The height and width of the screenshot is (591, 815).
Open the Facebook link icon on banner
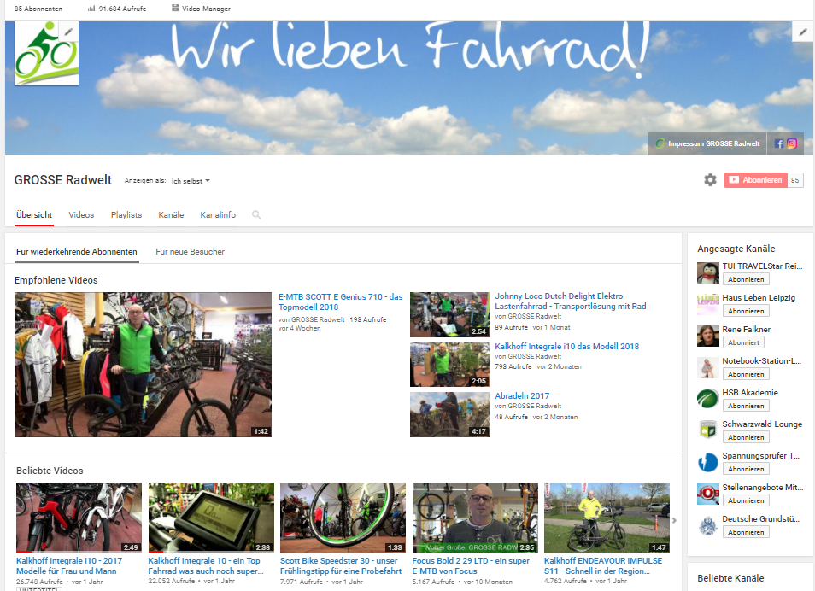point(778,143)
